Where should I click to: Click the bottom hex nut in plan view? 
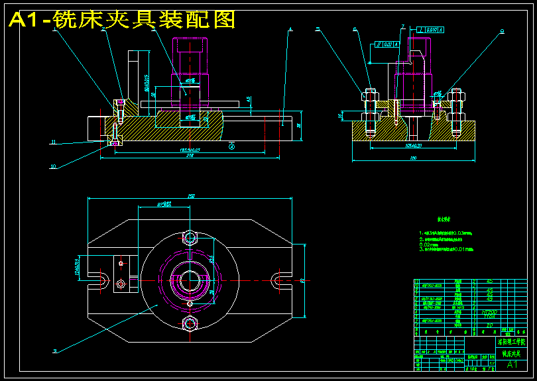click(190, 323)
